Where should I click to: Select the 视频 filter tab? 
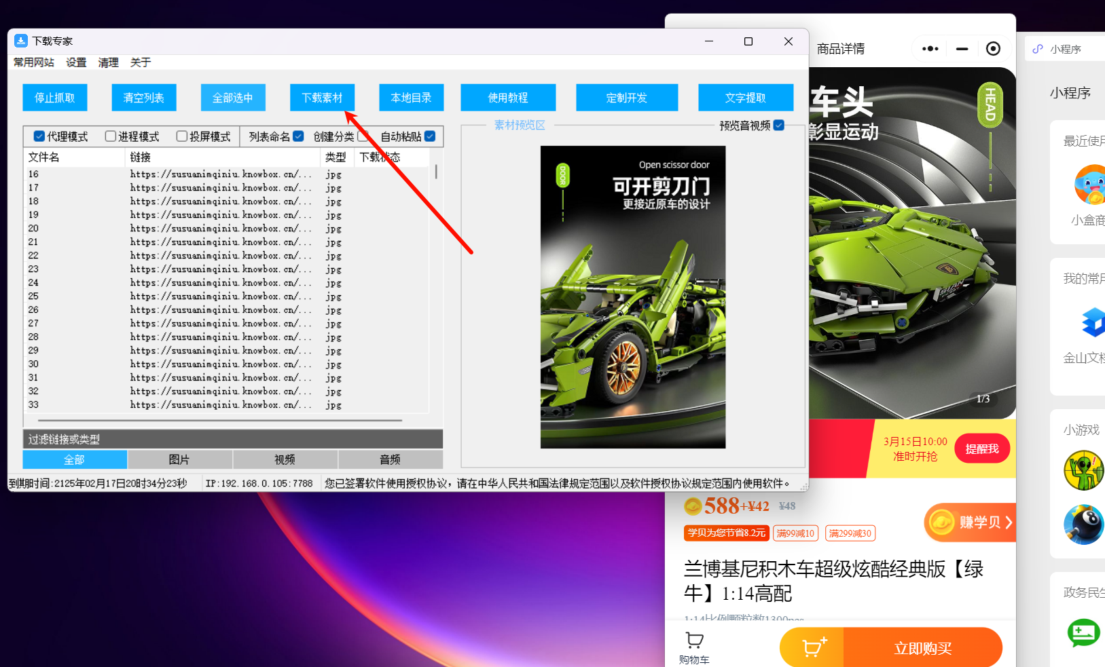[285, 459]
